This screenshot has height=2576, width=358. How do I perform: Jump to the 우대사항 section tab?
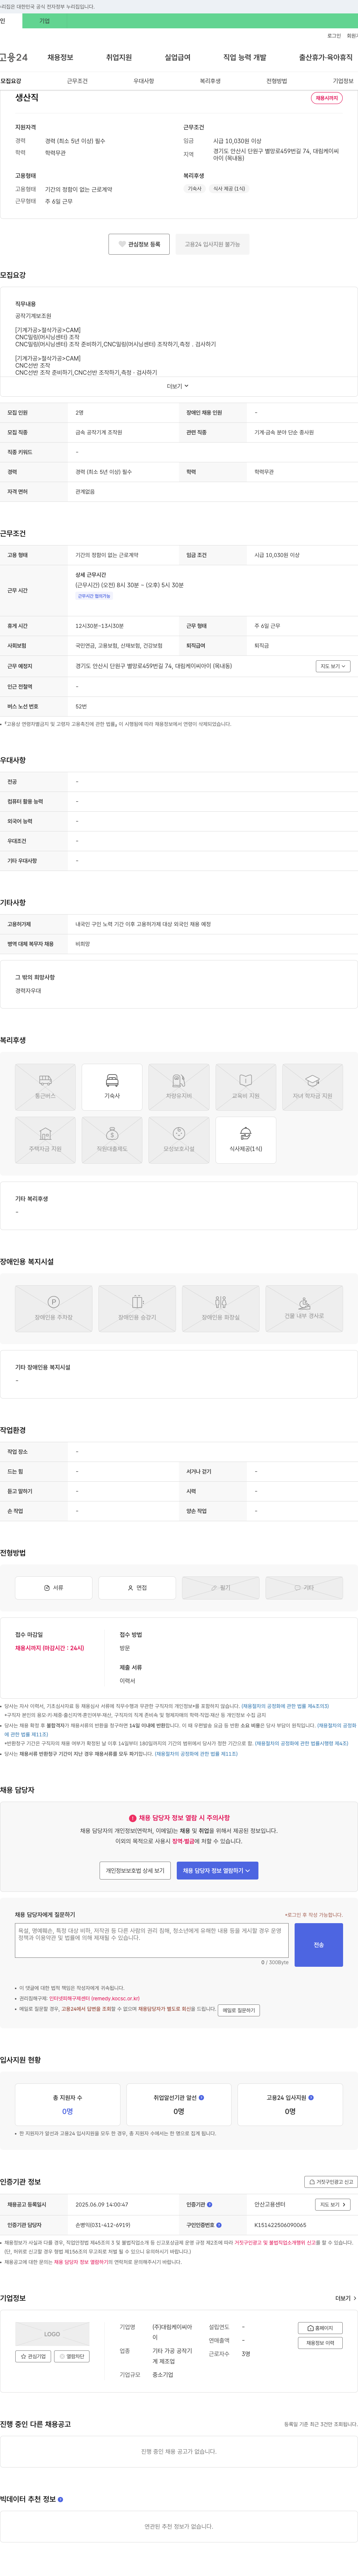(144, 81)
